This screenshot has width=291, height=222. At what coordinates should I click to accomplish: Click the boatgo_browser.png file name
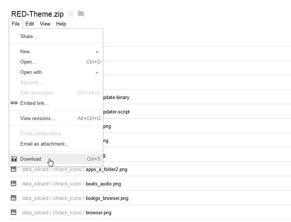pyautogui.click(x=107, y=198)
